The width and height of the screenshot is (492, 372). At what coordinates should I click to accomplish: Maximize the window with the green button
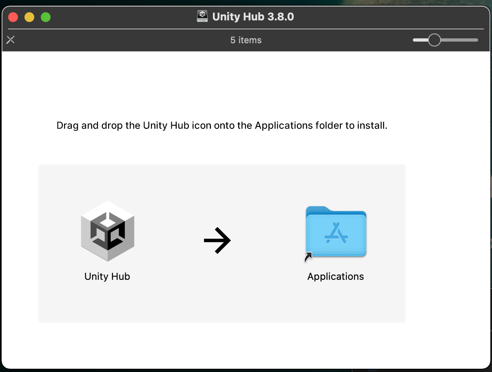coord(46,17)
